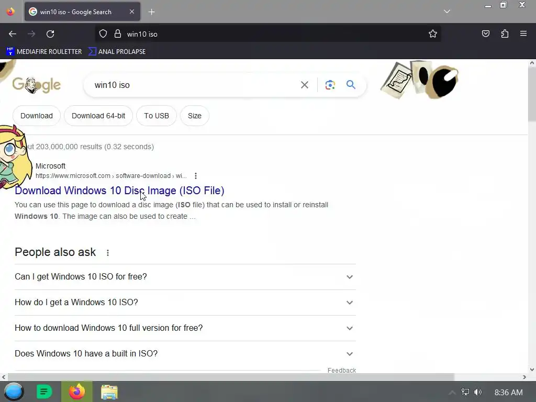Close the win10 iso Google Search tab
The width and height of the screenshot is (536, 402).
(132, 12)
